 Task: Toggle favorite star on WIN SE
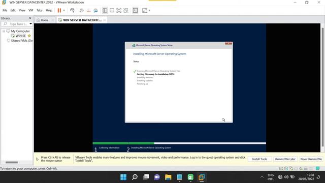pos(29,36)
